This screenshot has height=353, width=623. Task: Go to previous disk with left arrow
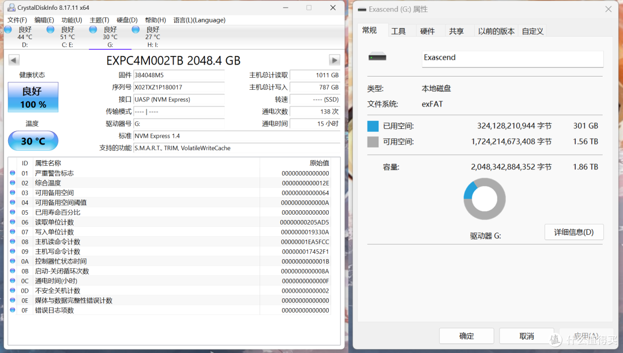tap(13, 60)
